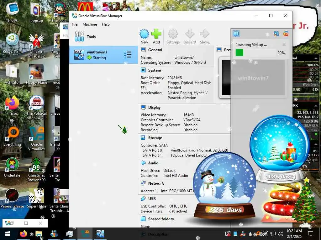Click the volume speaker tray icon
The width and height of the screenshot is (321, 240).
tap(280, 234)
